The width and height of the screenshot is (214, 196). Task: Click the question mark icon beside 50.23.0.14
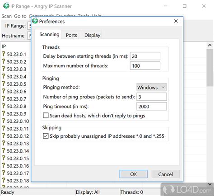pos(4,151)
